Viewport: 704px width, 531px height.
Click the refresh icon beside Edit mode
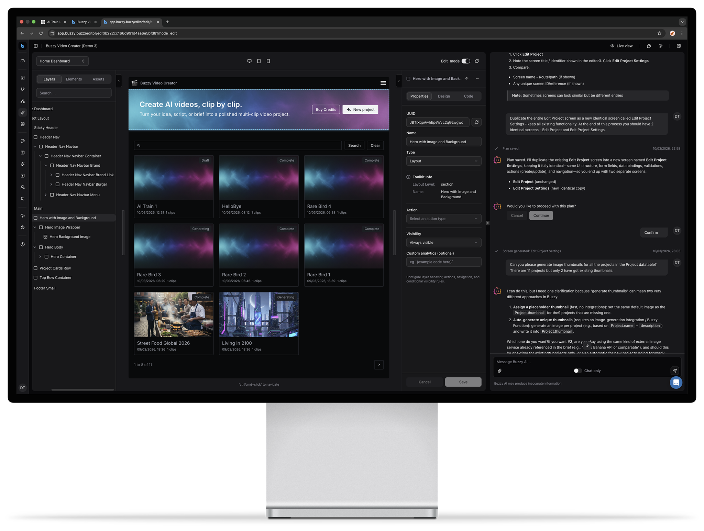point(477,61)
